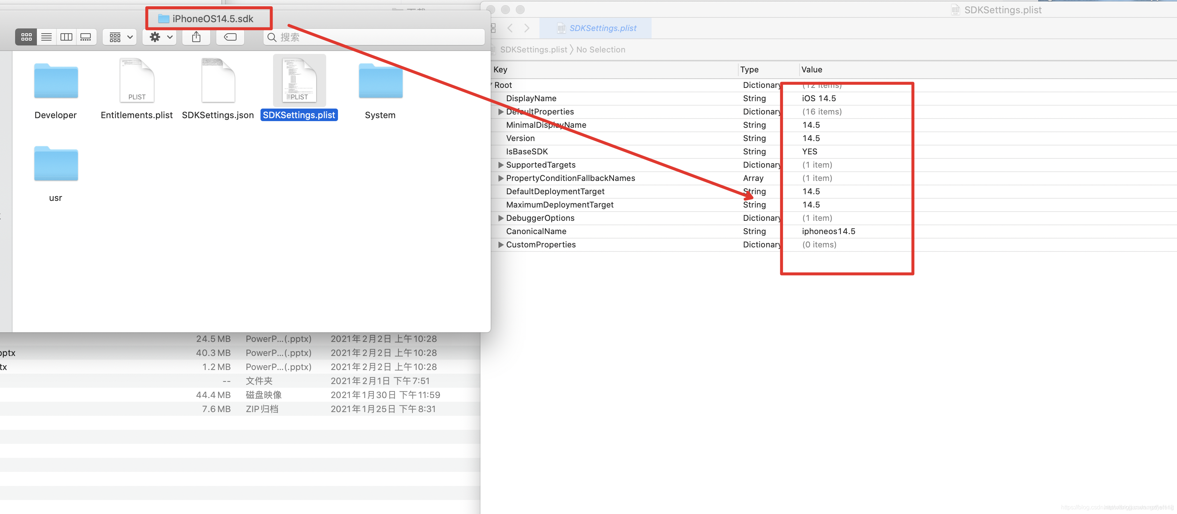Click the Share icon in Finder toolbar
This screenshot has width=1177, height=514.
(196, 37)
